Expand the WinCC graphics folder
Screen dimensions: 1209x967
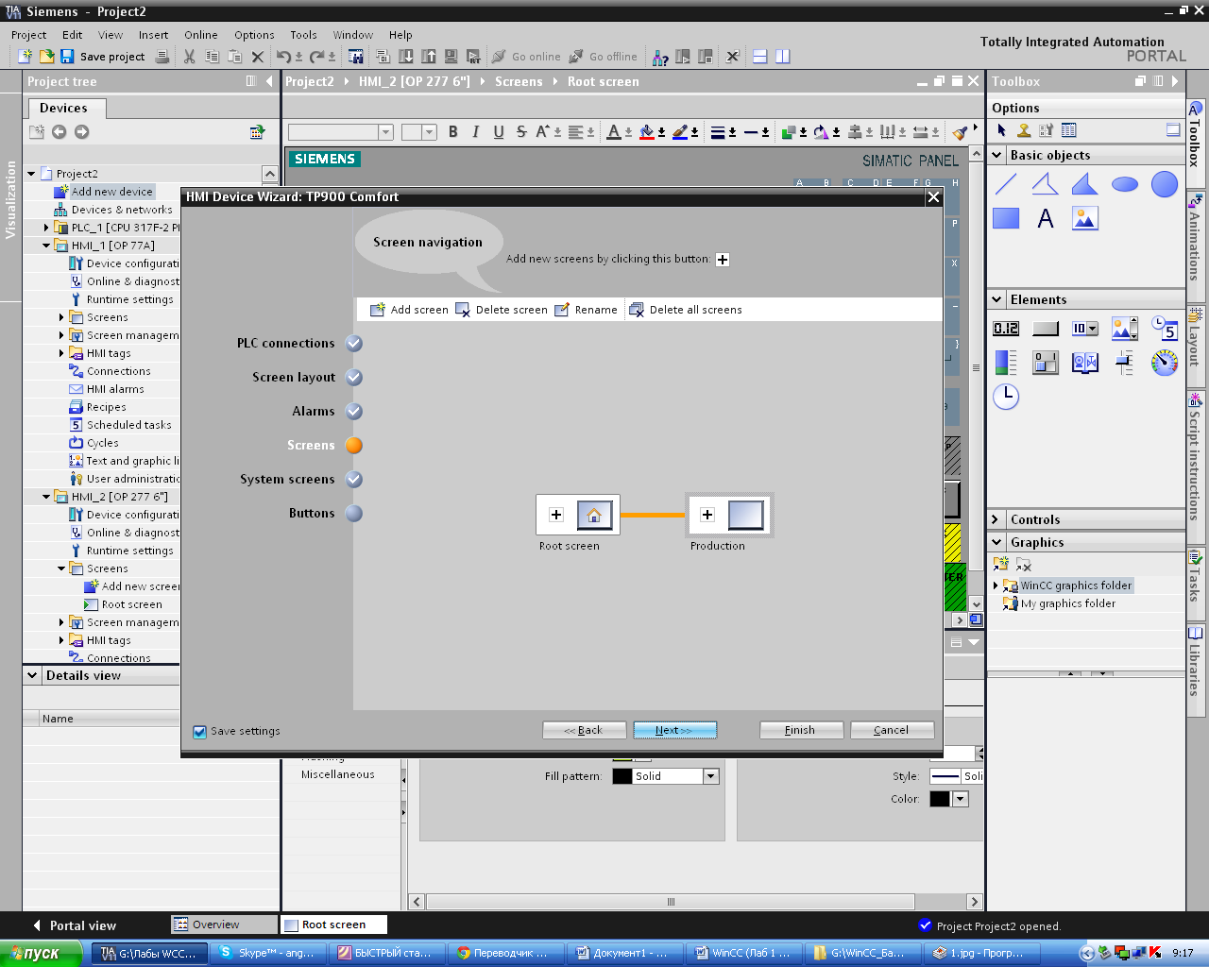[x=996, y=585]
